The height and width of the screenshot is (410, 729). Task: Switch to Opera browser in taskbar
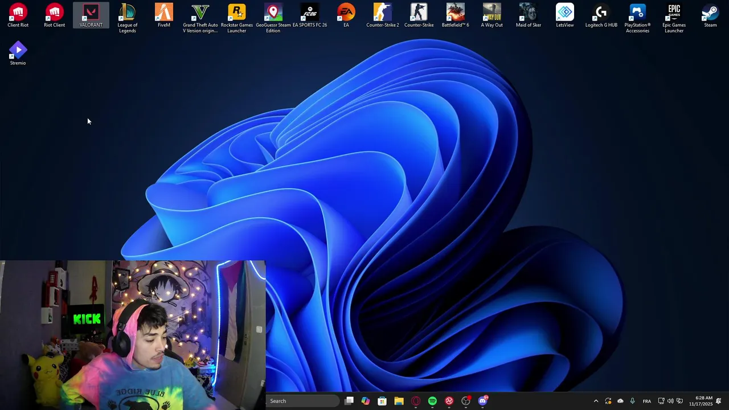coord(416,401)
